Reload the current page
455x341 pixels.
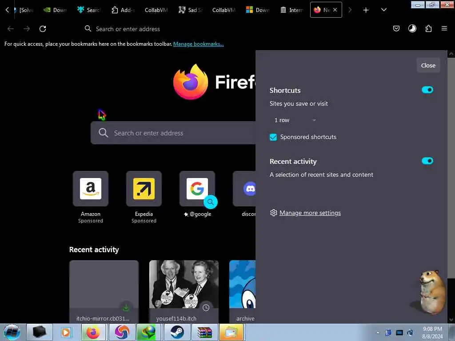(43, 29)
